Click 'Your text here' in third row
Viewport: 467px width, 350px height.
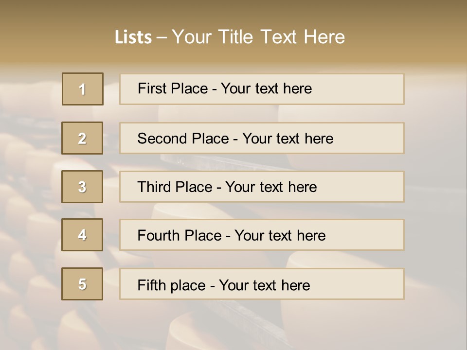(271, 187)
